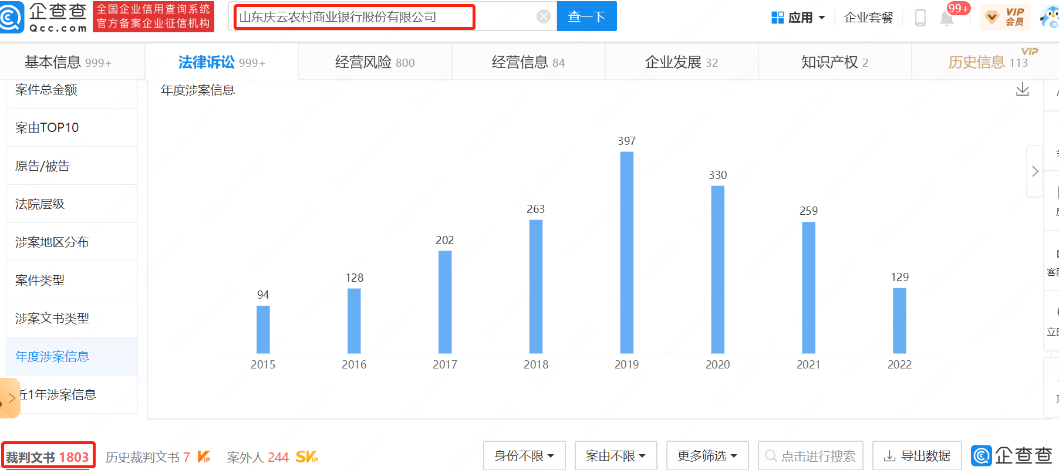Click the 导出数据 export button
Viewport: 1059px width, 470px height.
click(x=917, y=455)
